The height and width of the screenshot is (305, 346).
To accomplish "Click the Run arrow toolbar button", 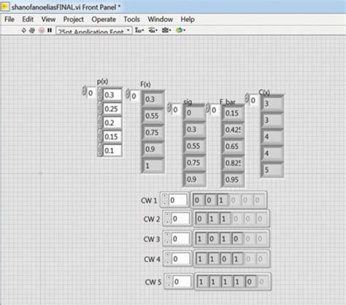I will (23, 31).
